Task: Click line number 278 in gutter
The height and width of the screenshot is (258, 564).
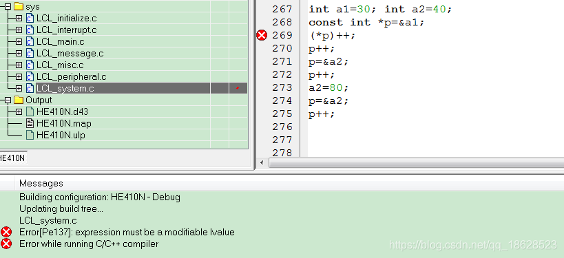Action: pos(282,153)
